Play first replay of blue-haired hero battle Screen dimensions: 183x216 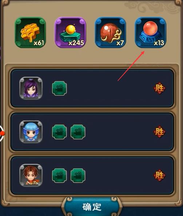59,132
